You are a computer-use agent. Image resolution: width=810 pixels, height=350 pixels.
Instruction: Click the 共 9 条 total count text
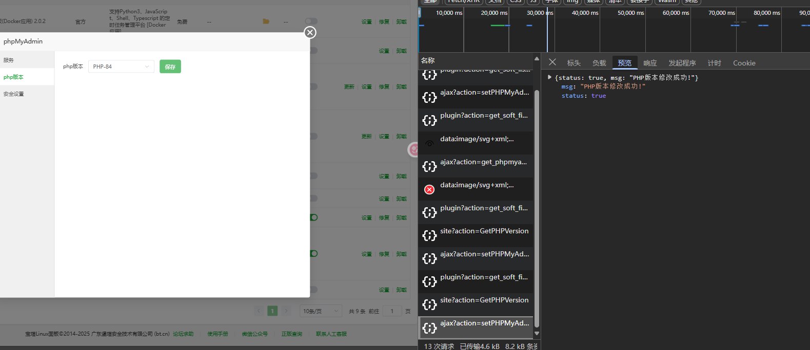click(357, 311)
